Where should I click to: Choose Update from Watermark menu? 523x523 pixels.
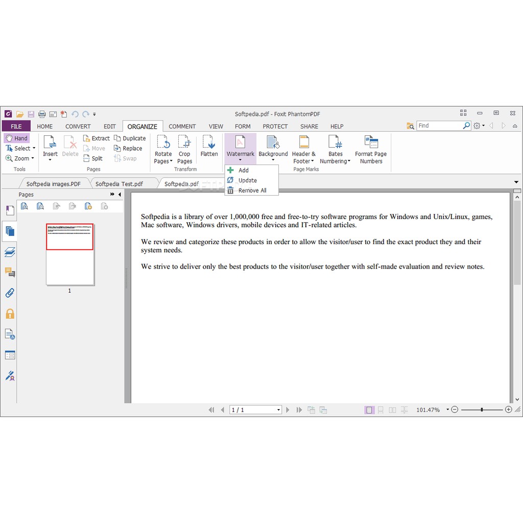251,180
